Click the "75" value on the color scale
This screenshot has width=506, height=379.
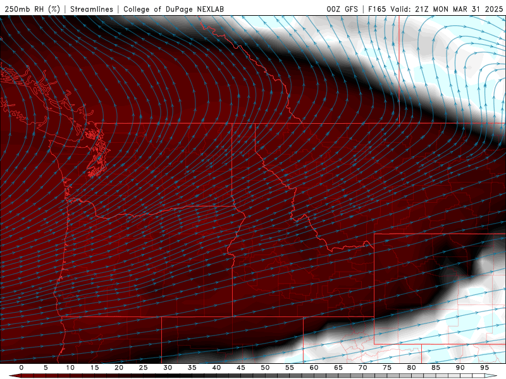click(x=387, y=368)
